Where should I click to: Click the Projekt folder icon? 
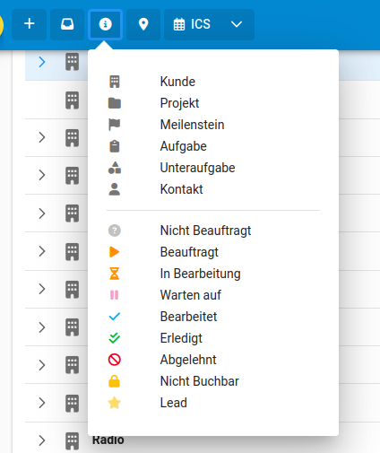(x=115, y=103)
